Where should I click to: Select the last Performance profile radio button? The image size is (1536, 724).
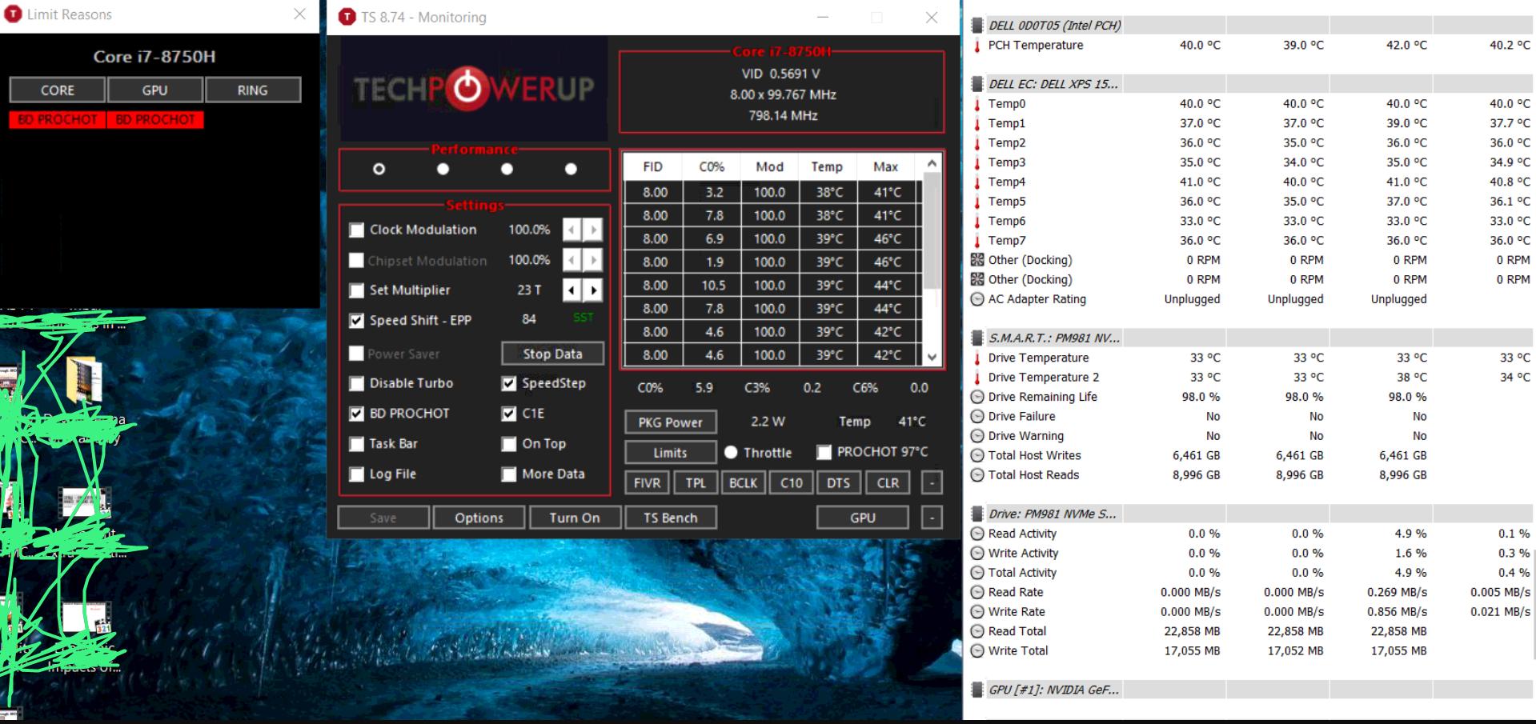point(571,170)
